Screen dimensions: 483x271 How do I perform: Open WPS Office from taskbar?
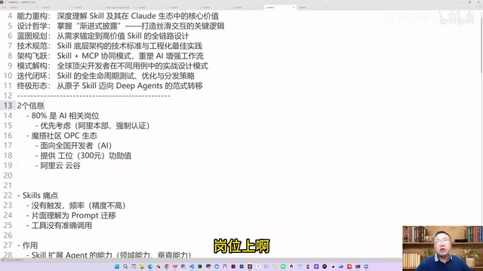click(175, 266)
